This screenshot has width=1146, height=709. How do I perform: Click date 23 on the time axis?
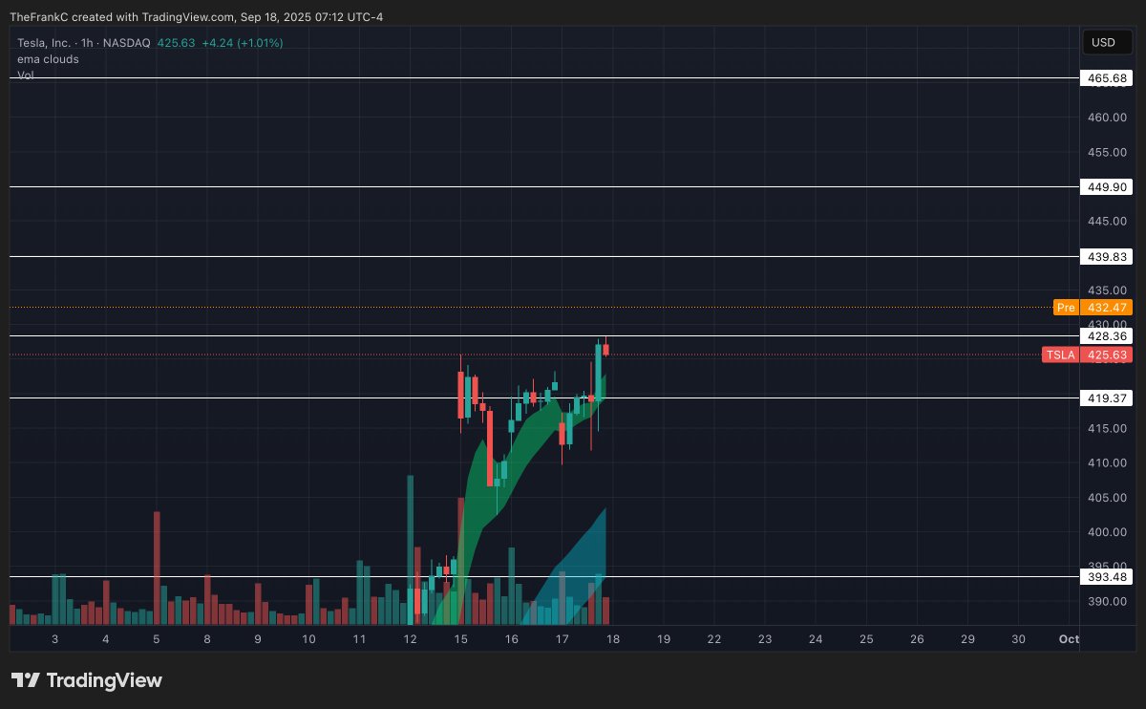point(765,639)
